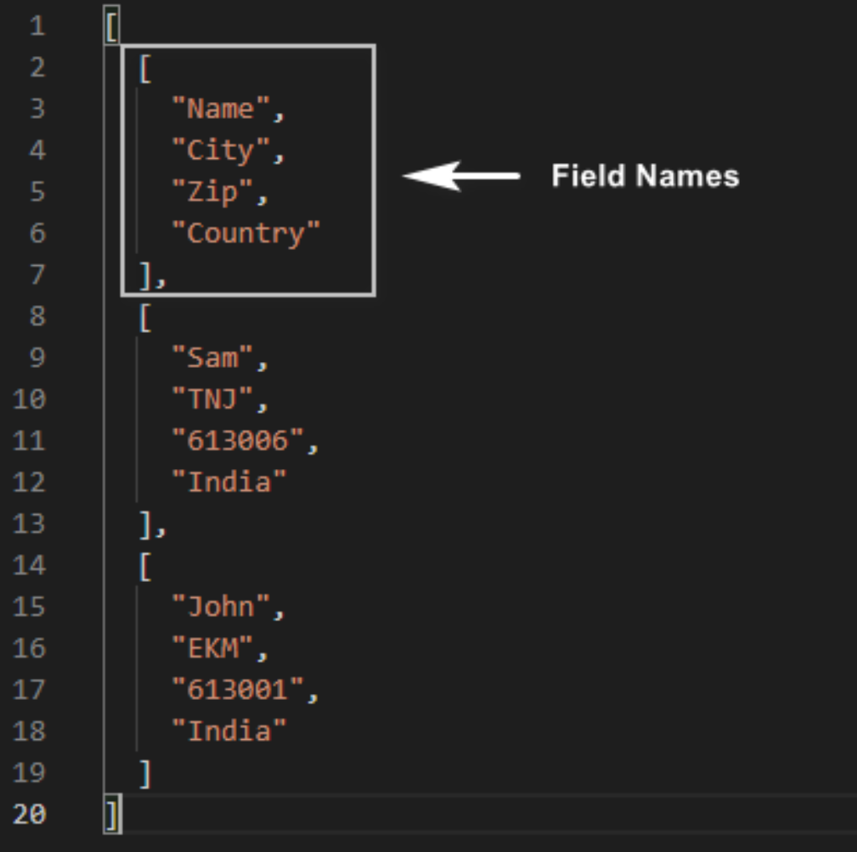This screenshot has height=852, width=857.
Task: Click the "Field Names" annotation label
Action: (x=644, y=176)
